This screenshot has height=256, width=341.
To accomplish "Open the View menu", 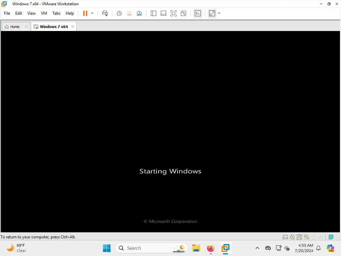I will point(31,13).
